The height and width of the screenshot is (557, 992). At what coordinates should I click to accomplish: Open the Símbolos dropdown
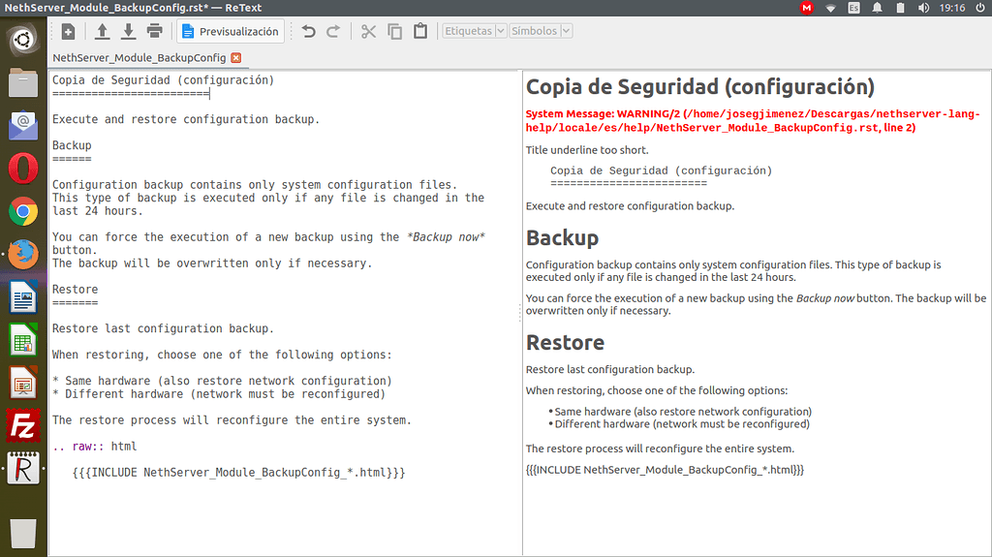[541, 31]
